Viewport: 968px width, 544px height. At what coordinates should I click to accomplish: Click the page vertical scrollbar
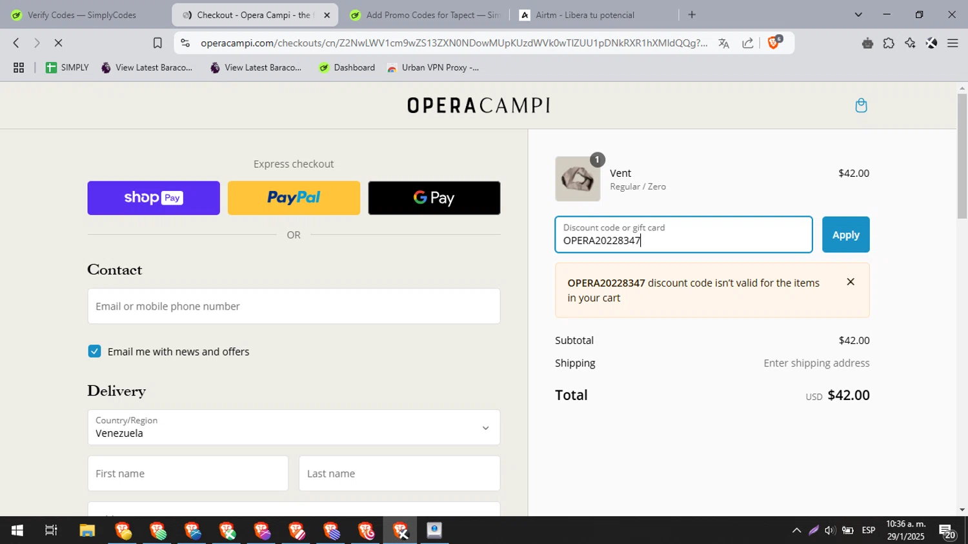click(x=962, y=156)
